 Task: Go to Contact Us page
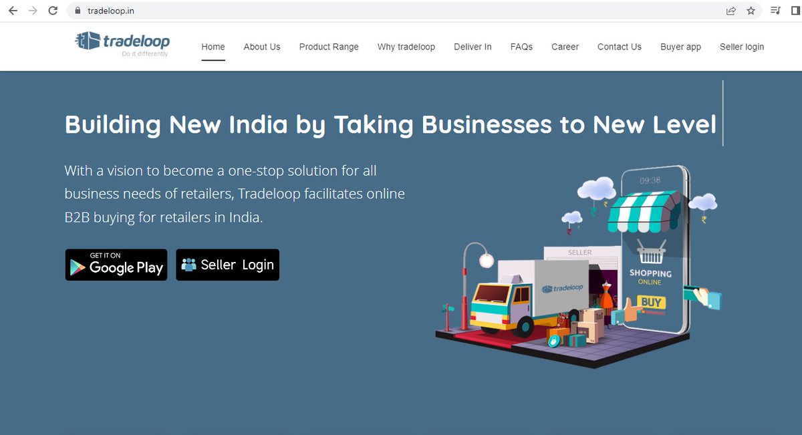(x=620, y=47)
